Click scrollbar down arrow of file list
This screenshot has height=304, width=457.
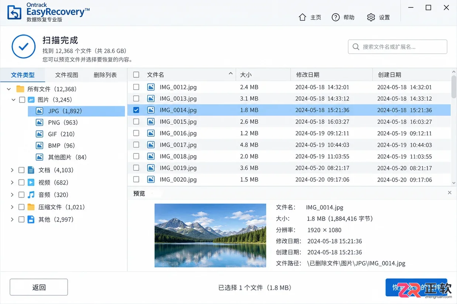tap(454, 183)
